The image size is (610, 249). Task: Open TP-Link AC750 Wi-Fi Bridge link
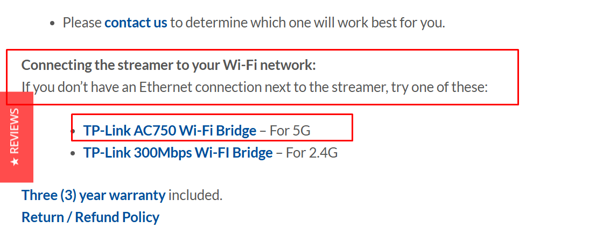point(170,131)
